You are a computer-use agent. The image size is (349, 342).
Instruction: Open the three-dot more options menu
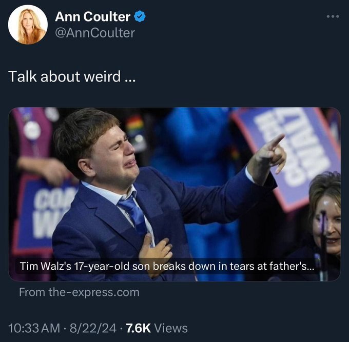(x=333, y=16)
